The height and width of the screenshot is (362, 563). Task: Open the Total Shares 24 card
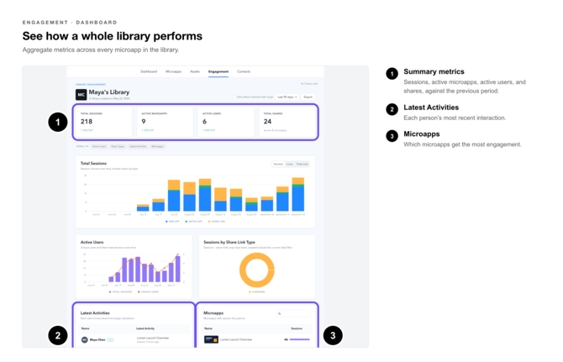coord(287,122)
